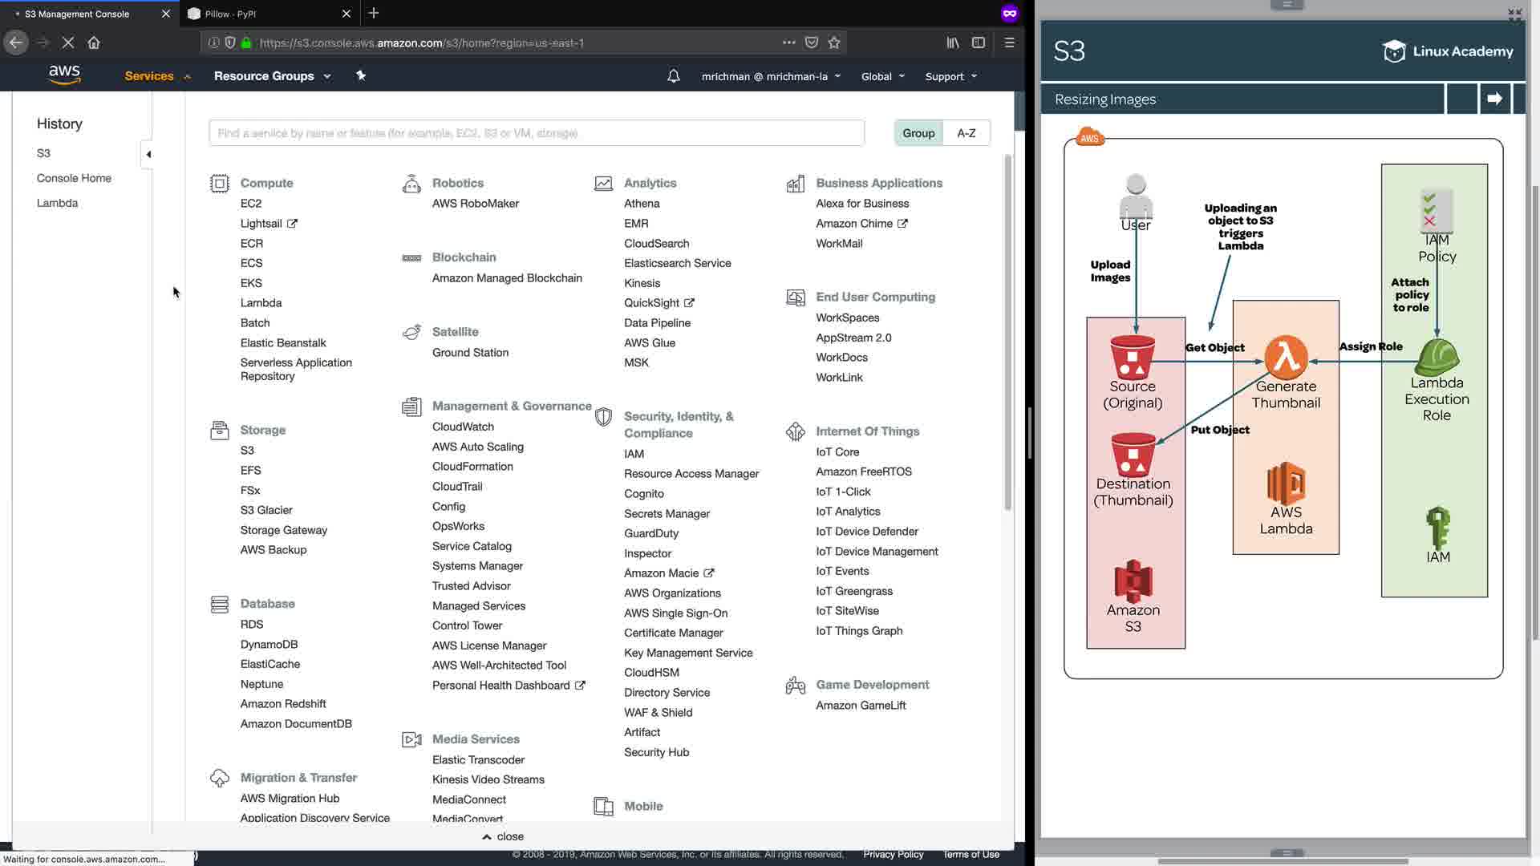Switch services view to A-Z
Screen dimensions: 1540x866
pos(967,133)
